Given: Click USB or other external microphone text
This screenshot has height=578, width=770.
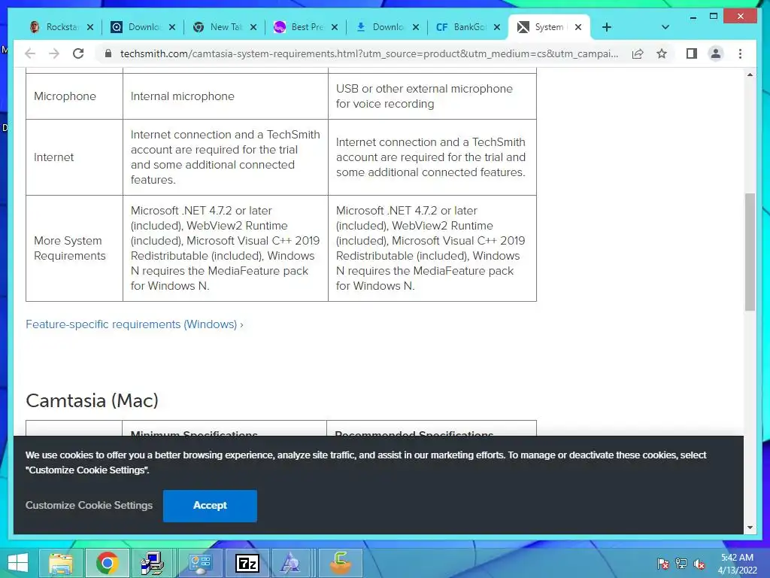Looking at the screenshot, I should 424,96.
